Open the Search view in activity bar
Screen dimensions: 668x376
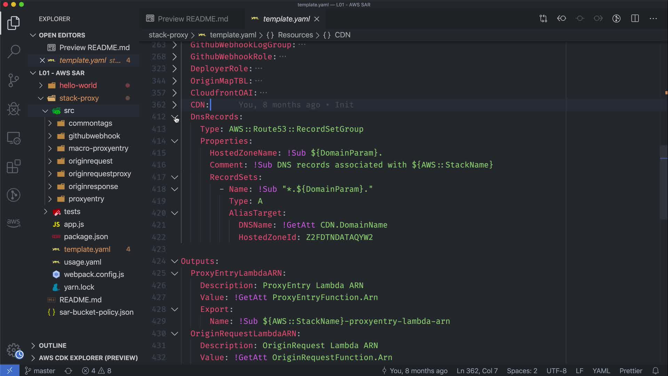pyautogui.click(x=14, y=51)
